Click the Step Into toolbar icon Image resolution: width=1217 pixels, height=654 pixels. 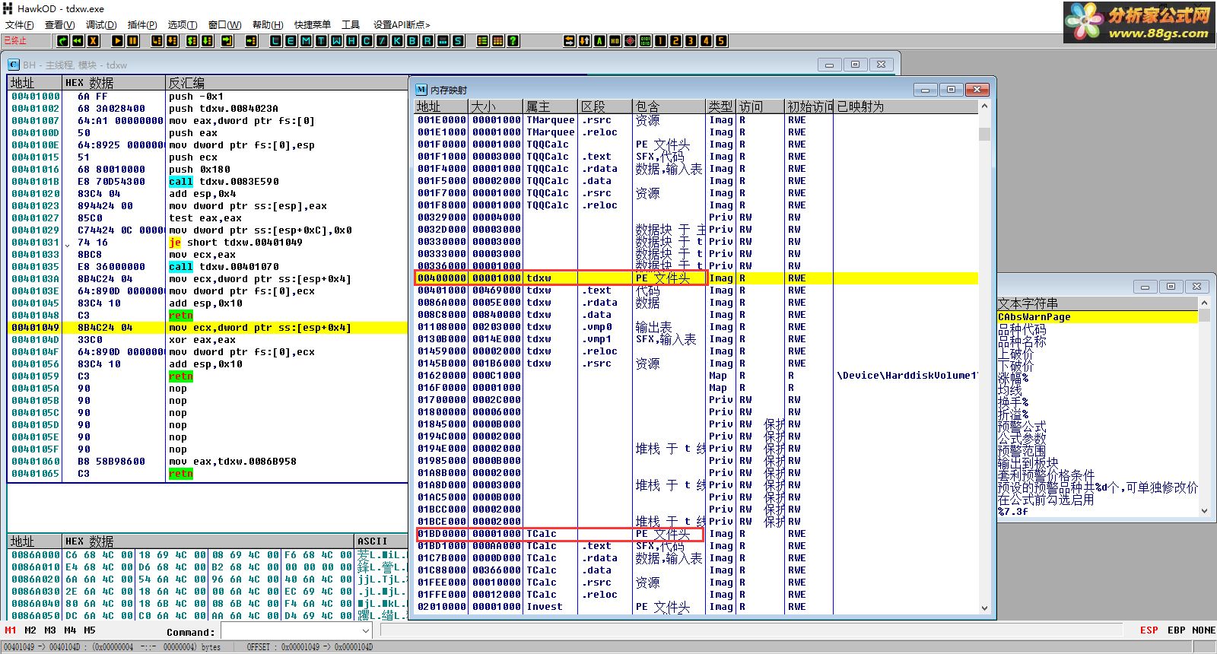157,41
